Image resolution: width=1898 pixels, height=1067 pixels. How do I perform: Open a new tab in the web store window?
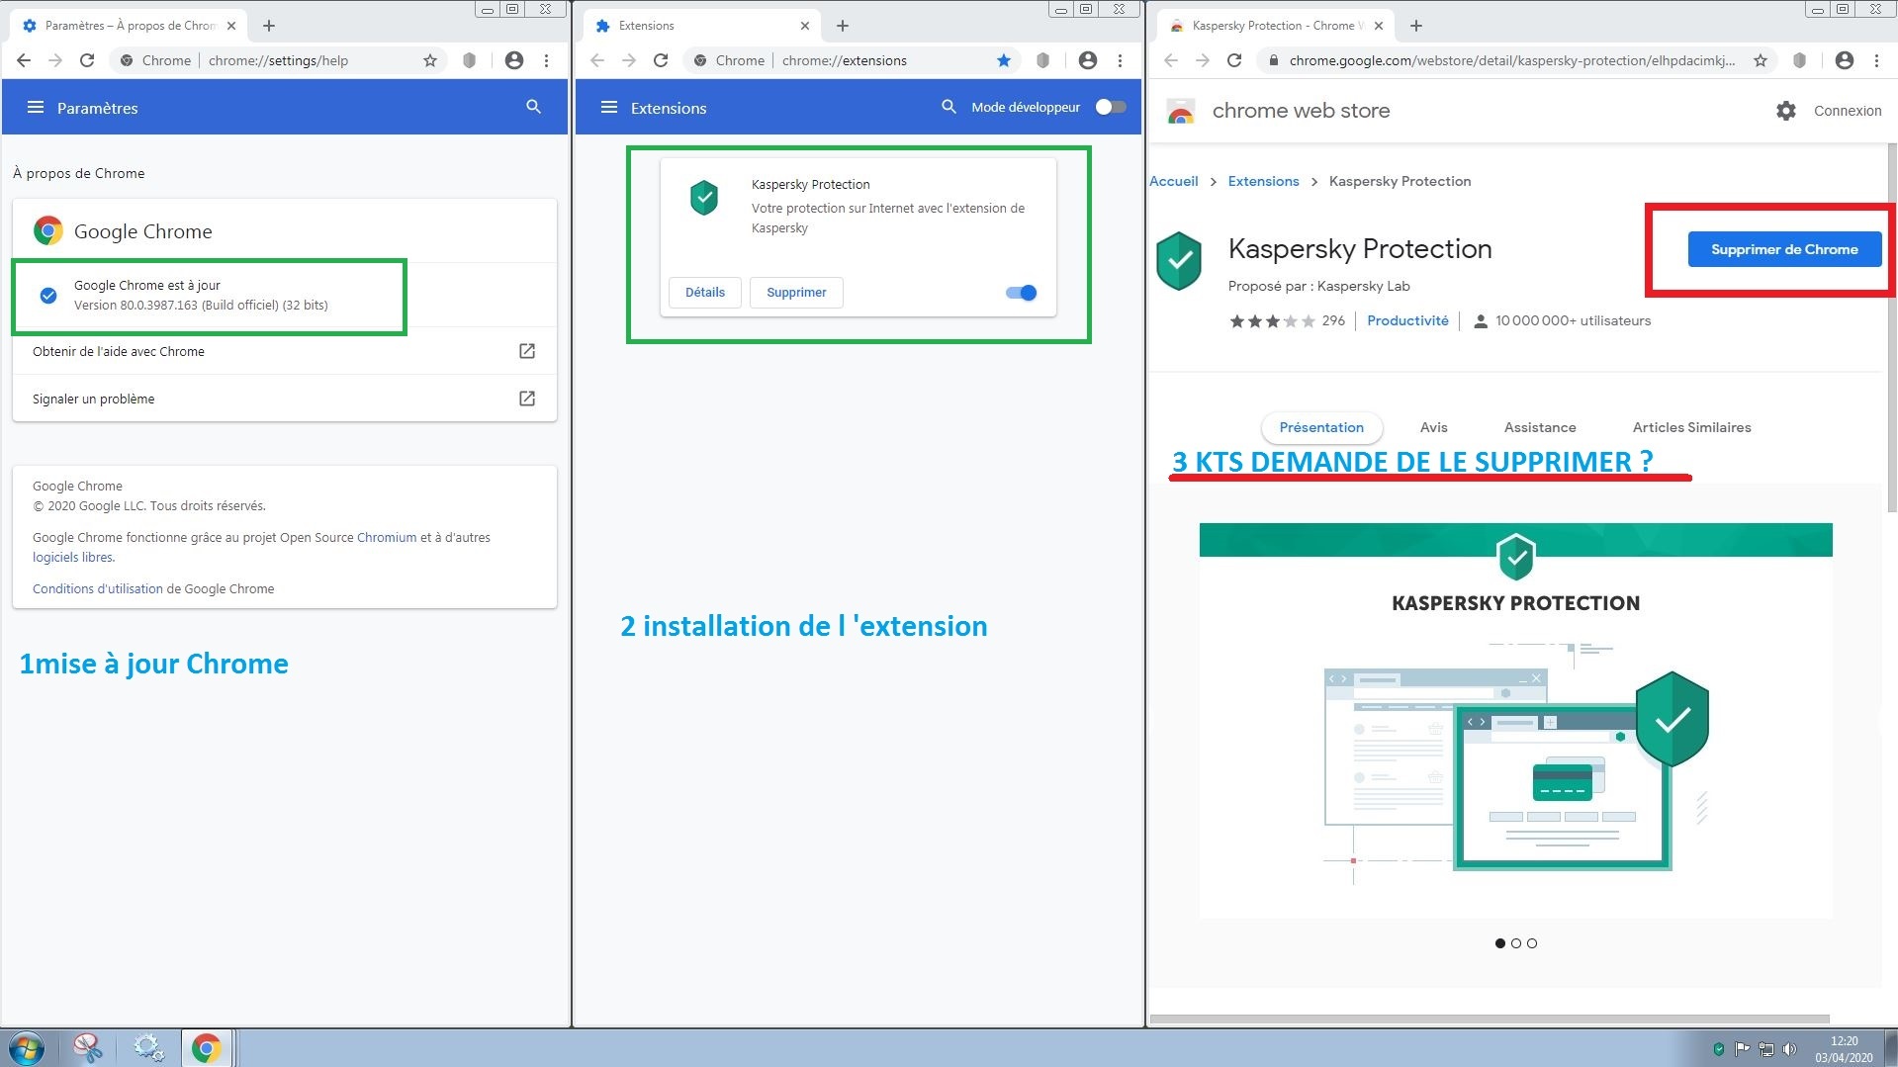point(1416,26)
